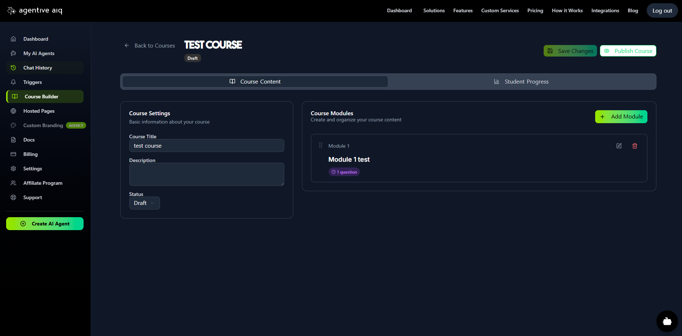Viewport: 682px width, 336px height.
Task: Add a new module
Action: click(x=621, y=117)
